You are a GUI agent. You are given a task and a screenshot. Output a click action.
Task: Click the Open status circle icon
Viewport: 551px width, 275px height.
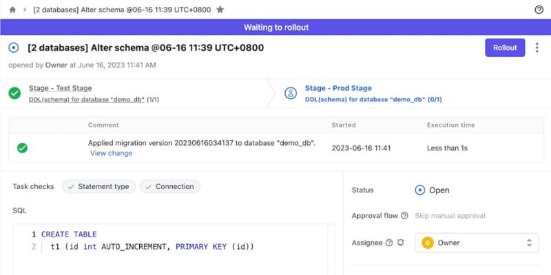point(420,190)
